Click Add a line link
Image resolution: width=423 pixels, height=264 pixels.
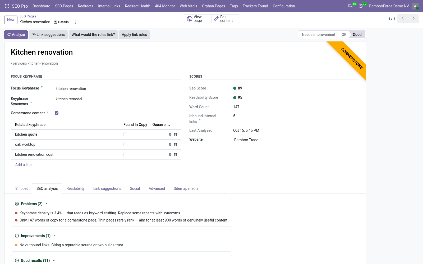click(x=23, y=165)
